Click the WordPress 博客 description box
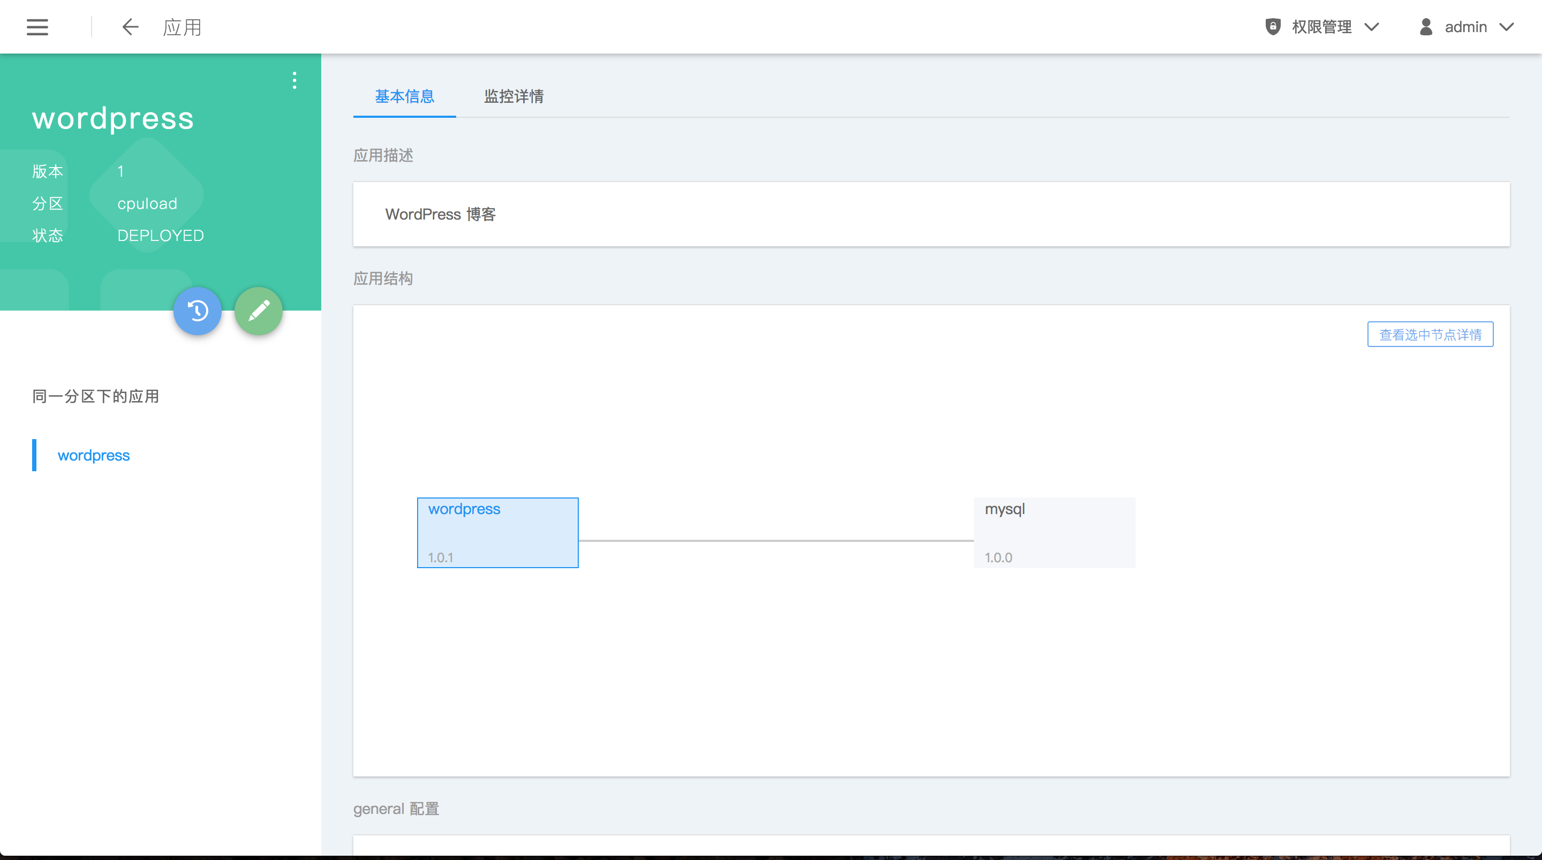 (931, 214)
